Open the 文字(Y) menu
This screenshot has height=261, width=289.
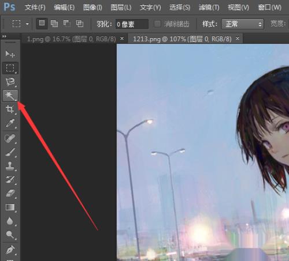pyautogui.click(x=150, y=7)
